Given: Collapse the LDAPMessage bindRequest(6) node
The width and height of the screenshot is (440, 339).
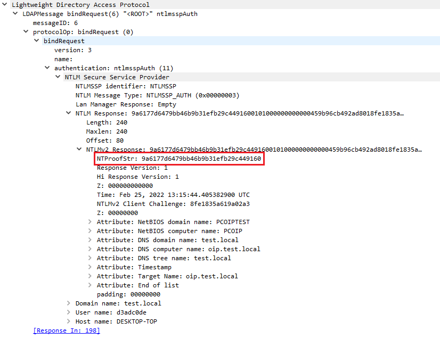Looking at the screenshot, I should coord(15,13).
